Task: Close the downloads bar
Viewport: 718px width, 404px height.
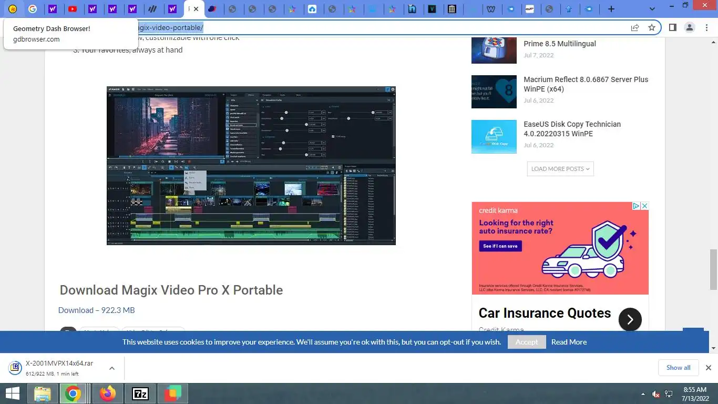Action: [708, 368]
